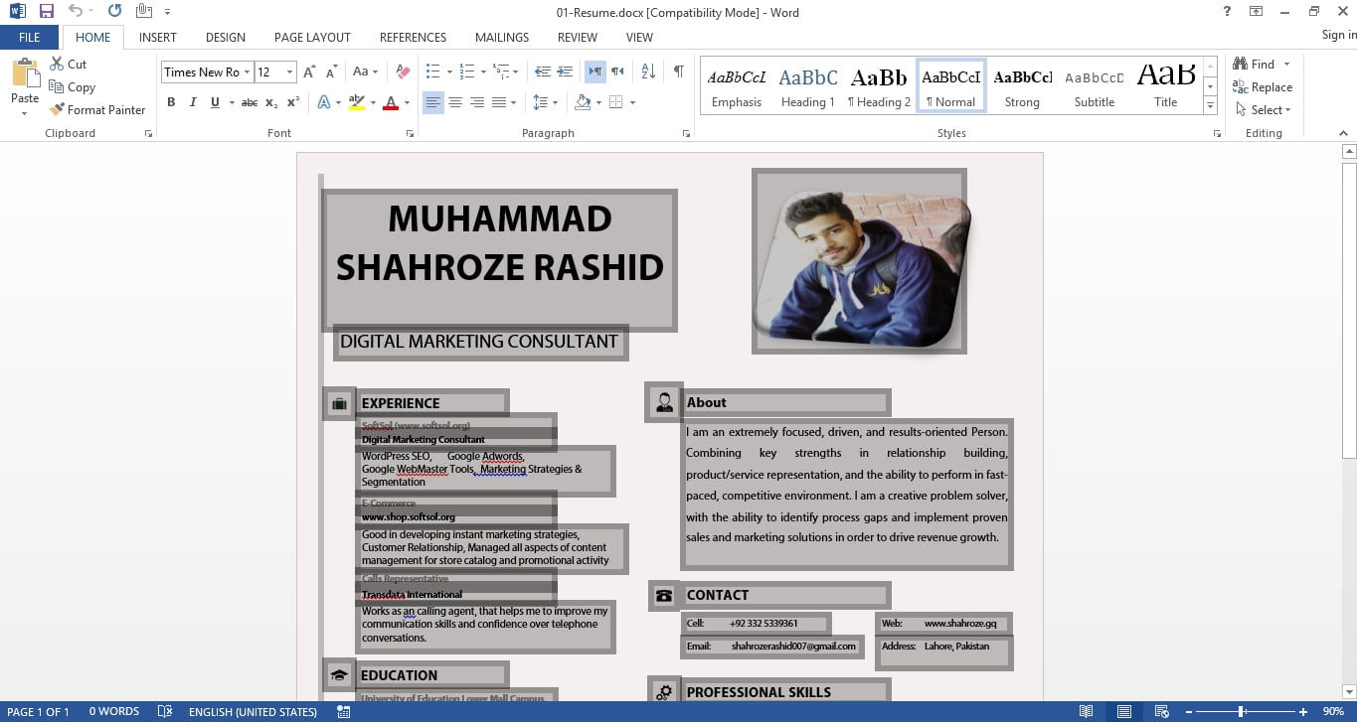The height and width of the screenshot is (722, 1357).
Task: Click the Grow Font icon
Action: (x=309, y=72)
